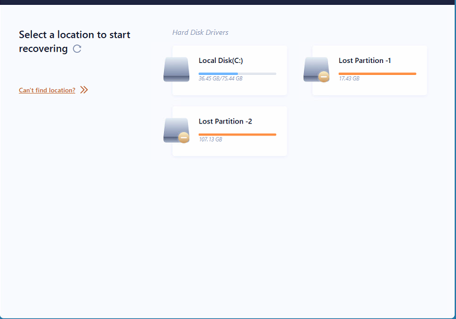
Task: Select the Lost Partition -2 label
Action: coord(225,121)
